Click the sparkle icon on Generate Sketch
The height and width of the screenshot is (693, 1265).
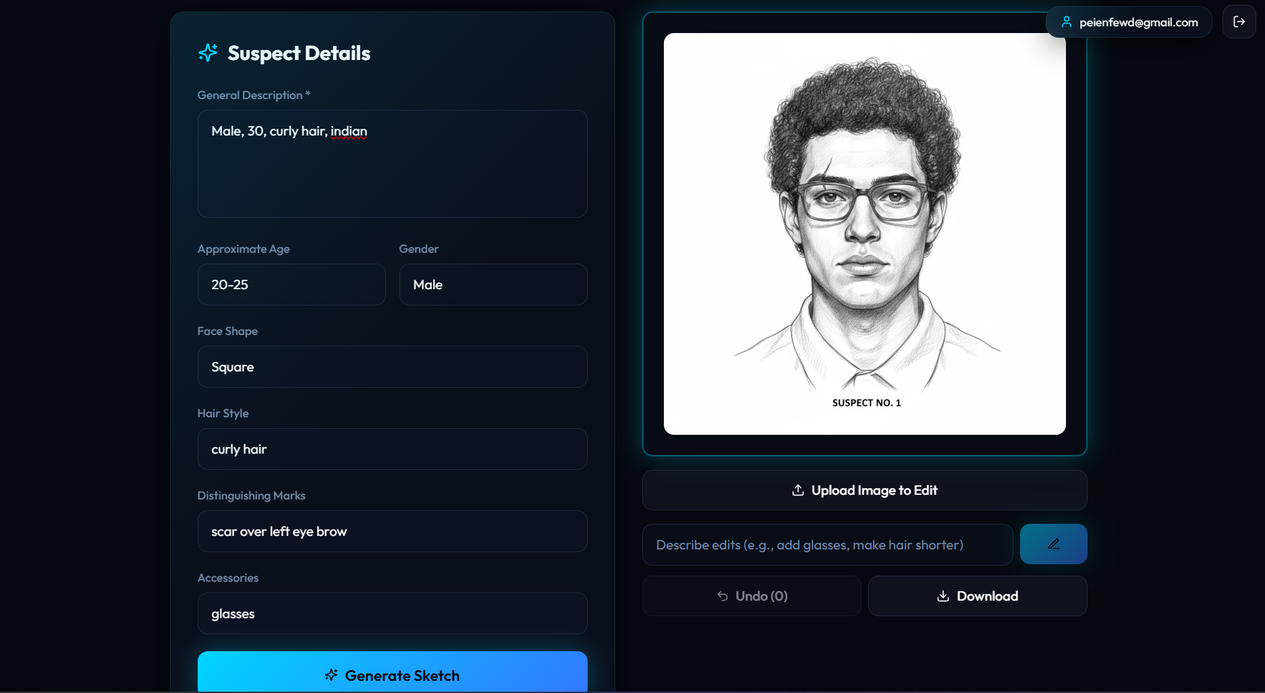click(x=331, y=675)
